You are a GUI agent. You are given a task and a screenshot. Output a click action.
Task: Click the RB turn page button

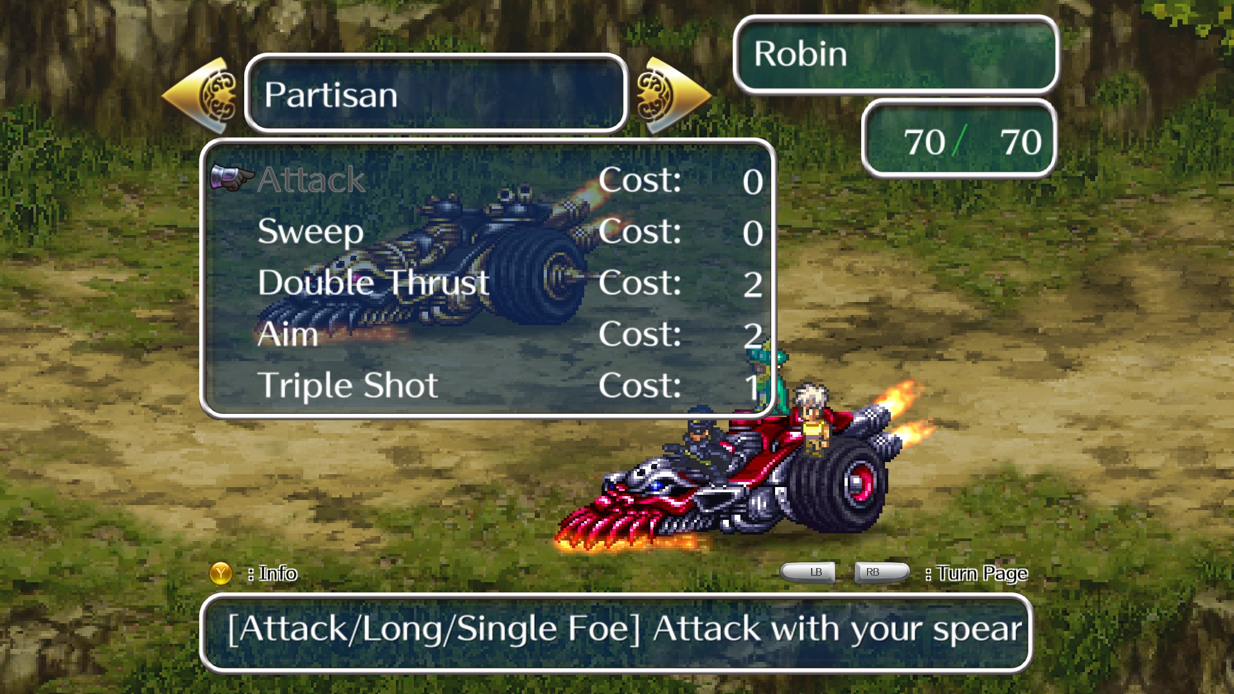pyautogui.click(x=881, y=572)
